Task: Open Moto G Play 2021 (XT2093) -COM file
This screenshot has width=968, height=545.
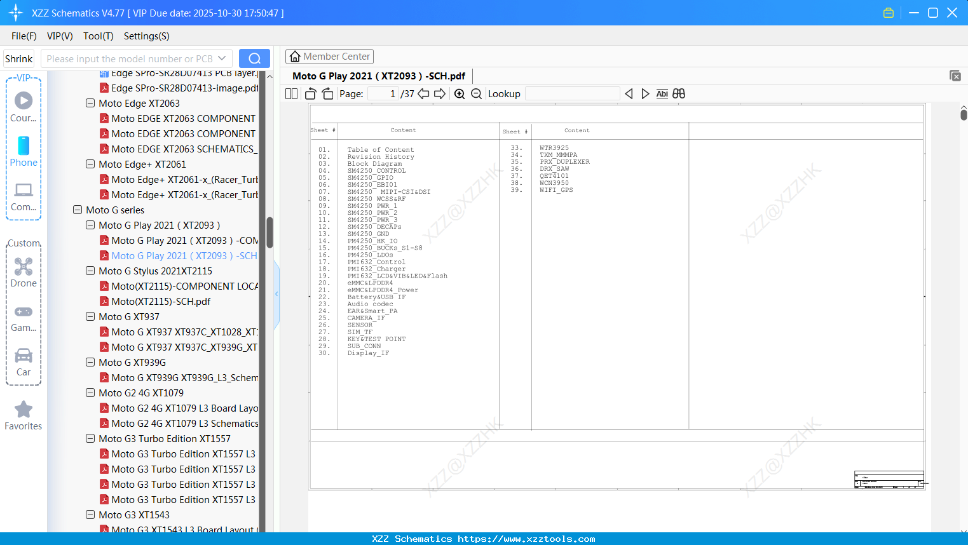Action: [179, 240]
